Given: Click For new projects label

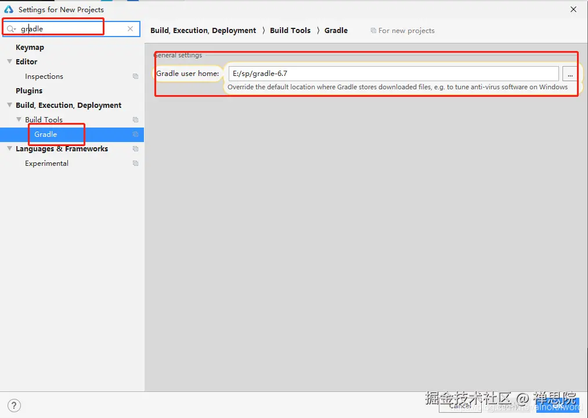Looking at the screenshot, I should [x=406, y=31].
